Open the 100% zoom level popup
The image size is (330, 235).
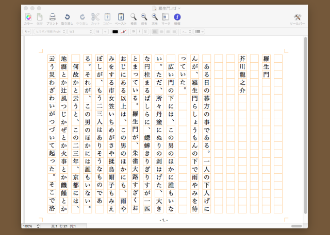point(31,226)
